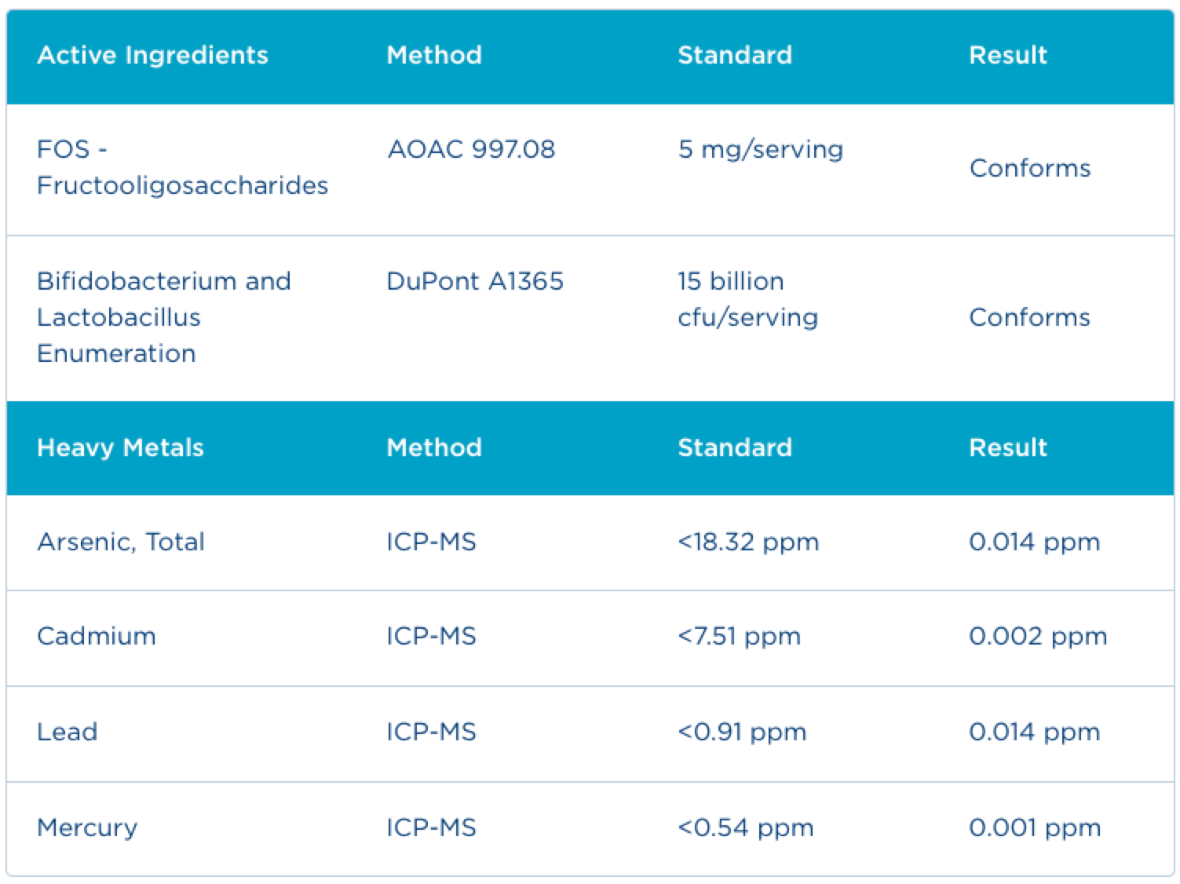Click the AOAC 997.08 method text

[x=471, y=149]
